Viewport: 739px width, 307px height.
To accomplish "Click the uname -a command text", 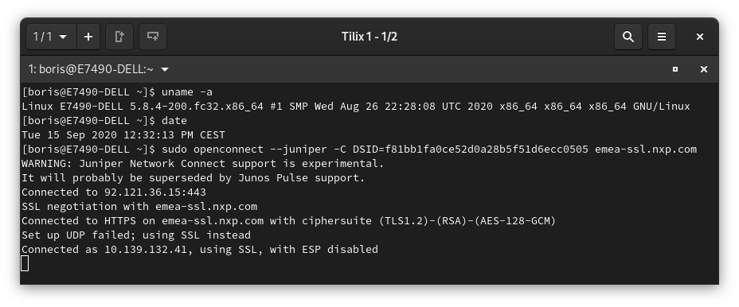I will pyautogui.click(x=187, y=92).
